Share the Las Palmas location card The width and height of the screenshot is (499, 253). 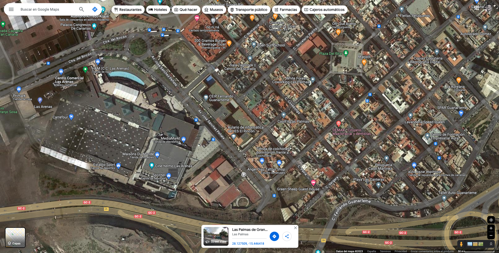[x=287, y=236]
